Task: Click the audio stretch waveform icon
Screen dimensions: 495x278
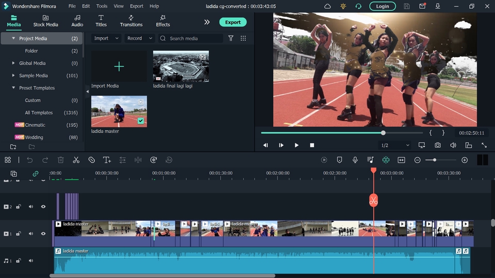Action: pyautogui.click(x=138, y=160)
